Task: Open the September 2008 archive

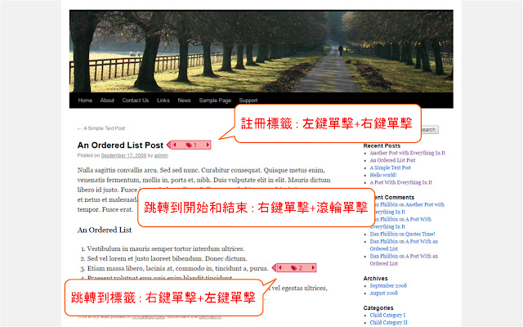Action: 388,285
